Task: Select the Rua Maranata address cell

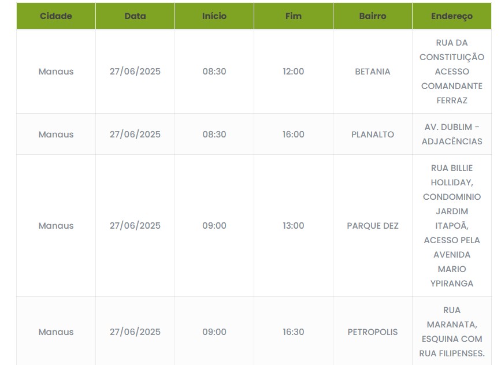Action: [x=452, y=332]
